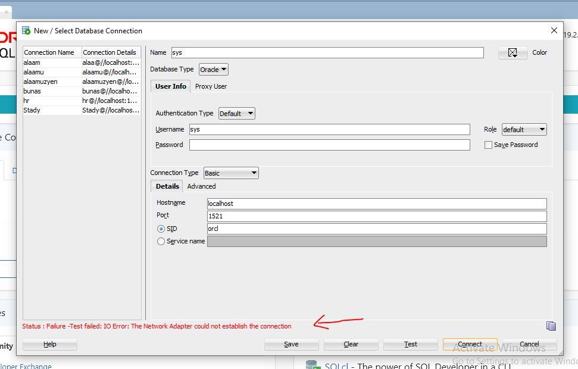Click the SQLcl database icon near the bottom
This screenshot has height=369, width=578.
(x=312, y=362)
